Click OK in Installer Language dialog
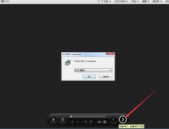Screen dimensions: 169x129 (89, 76)
